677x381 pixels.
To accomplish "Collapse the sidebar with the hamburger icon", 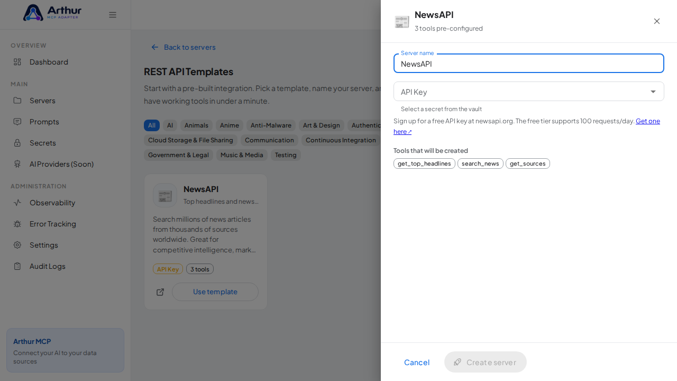I will click(x=113, y=15).
